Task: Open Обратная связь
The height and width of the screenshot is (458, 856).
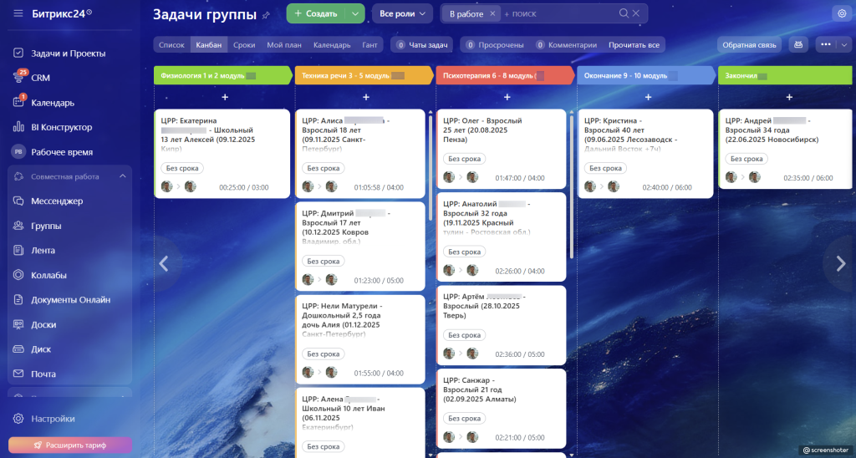Action: tap(749, 45)
